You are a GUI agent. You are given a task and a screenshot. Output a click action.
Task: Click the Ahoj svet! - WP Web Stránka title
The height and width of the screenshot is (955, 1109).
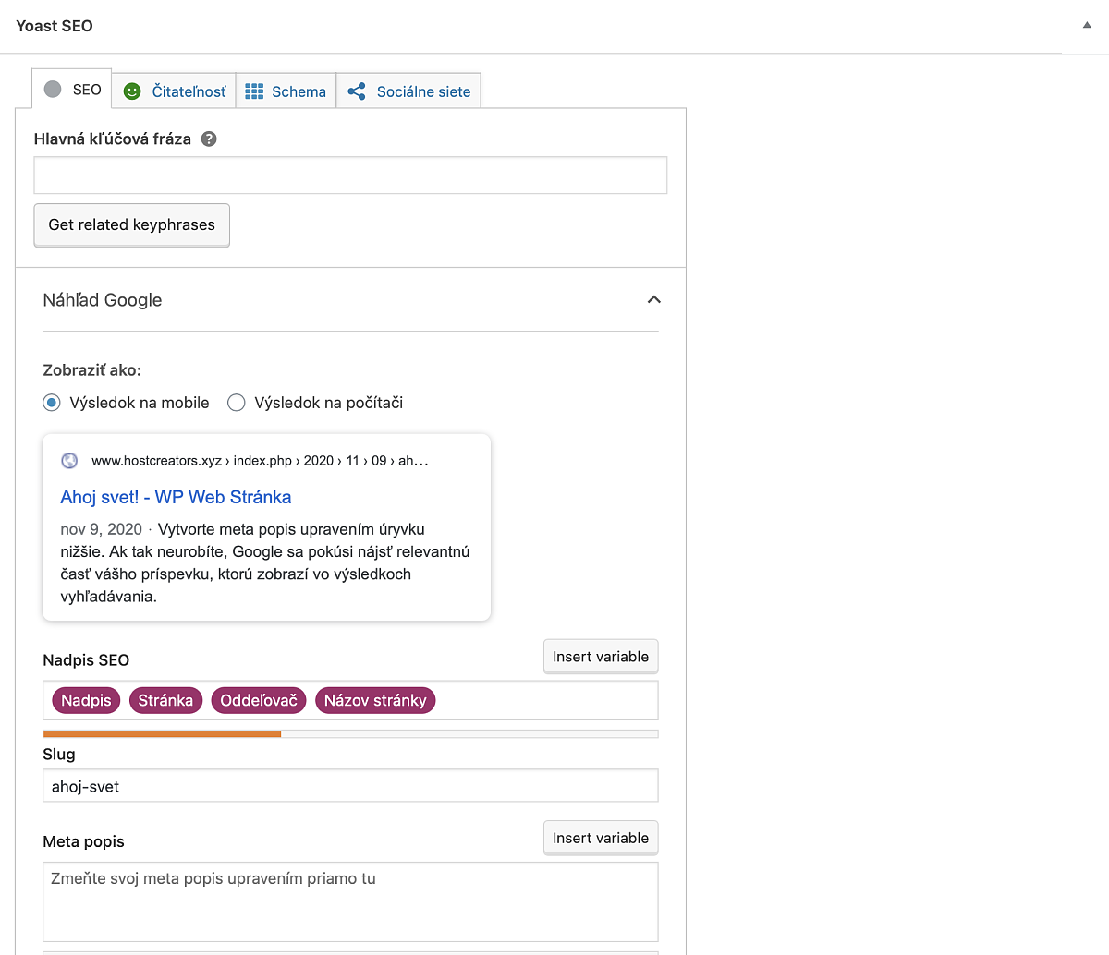tap(176, 497)
